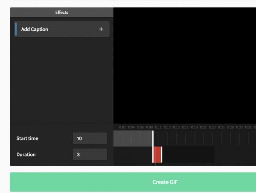256x193 pixels.
Task: Click the Create GIF button
Action: click(x=133, y=182)
